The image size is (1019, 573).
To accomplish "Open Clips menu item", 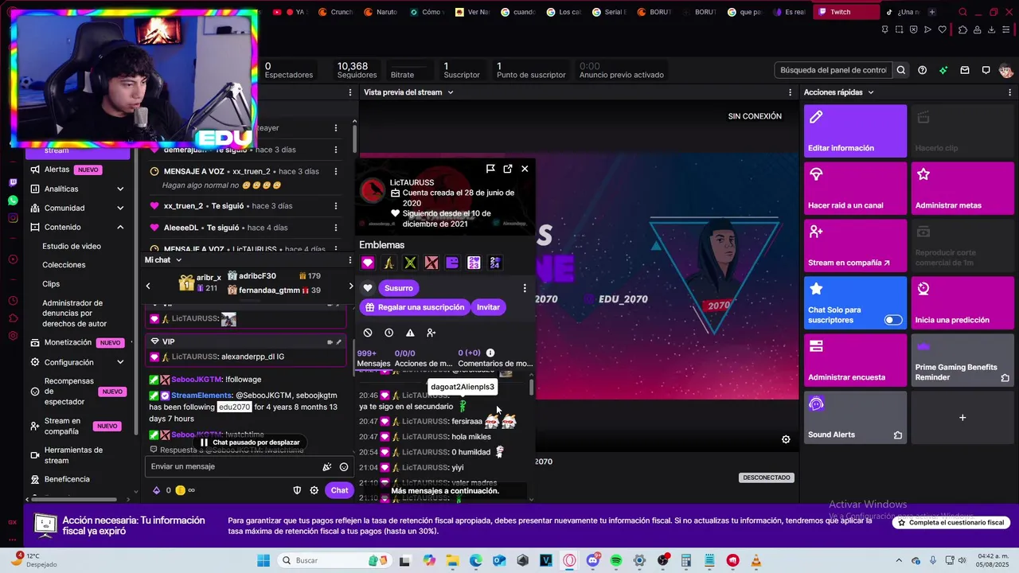I will (x=51, y=284).
